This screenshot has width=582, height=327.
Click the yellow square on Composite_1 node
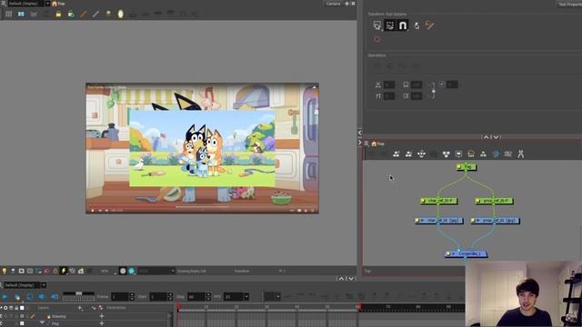pos(448,253)
